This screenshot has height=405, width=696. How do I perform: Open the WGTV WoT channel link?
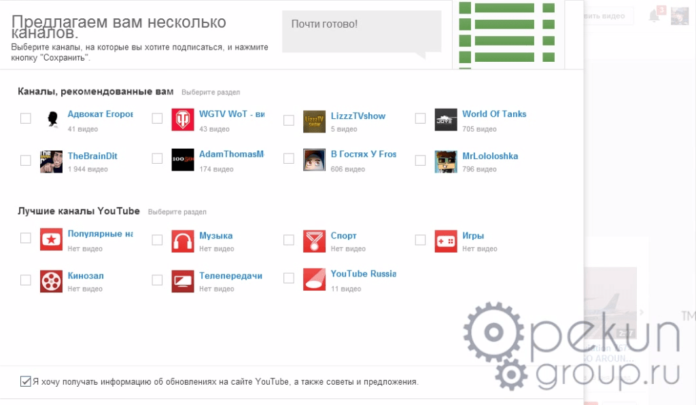coord(232,114)
